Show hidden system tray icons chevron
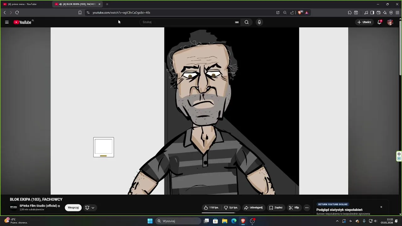Image resolution: width=402 pixels, height=226 pixels. [x=337, y=221]
